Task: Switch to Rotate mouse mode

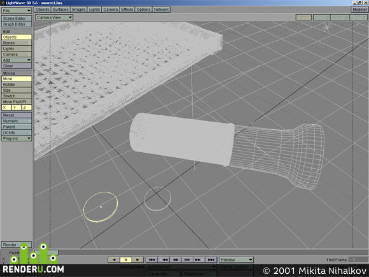Action: [x=17, y=84]
